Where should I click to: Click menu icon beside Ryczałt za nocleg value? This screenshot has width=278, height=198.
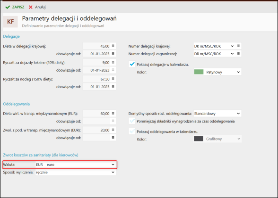(113, 79)
